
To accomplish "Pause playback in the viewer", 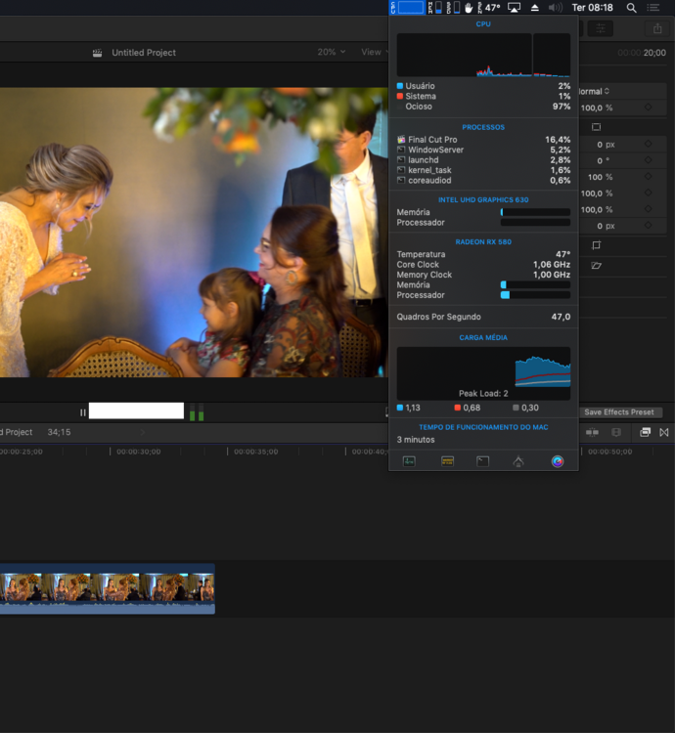I will click(x=83, y=412).
